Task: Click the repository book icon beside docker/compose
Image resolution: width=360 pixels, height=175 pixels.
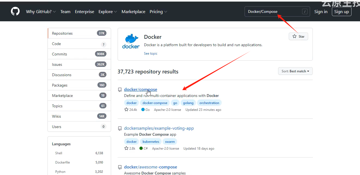Action: pos(120,89)
